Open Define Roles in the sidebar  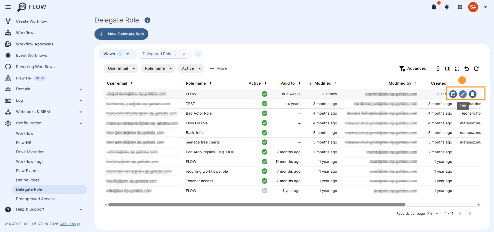click(28, 180)
